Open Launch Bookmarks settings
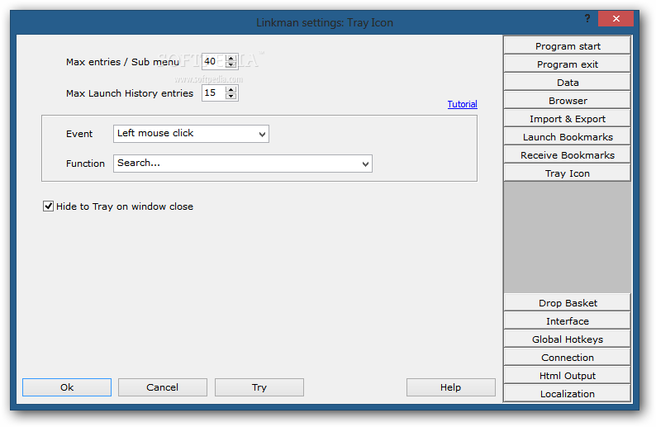This screenshot has height=427, width=656. point(567,137)
